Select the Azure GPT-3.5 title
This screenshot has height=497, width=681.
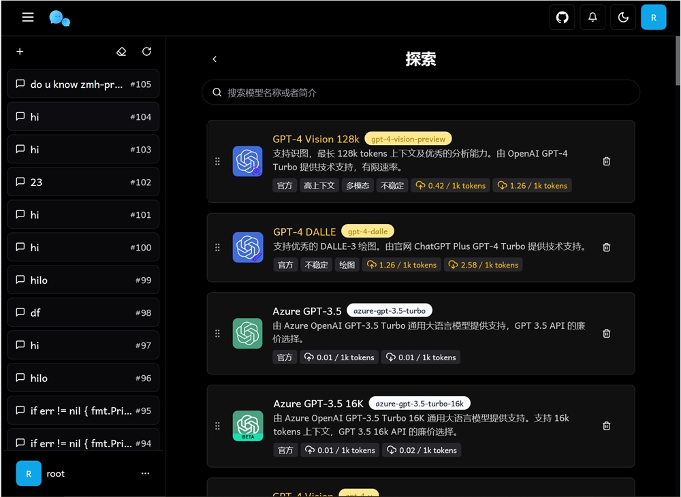click(307, 311)
